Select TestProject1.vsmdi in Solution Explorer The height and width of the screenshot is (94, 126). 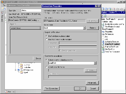click(112, 27)
